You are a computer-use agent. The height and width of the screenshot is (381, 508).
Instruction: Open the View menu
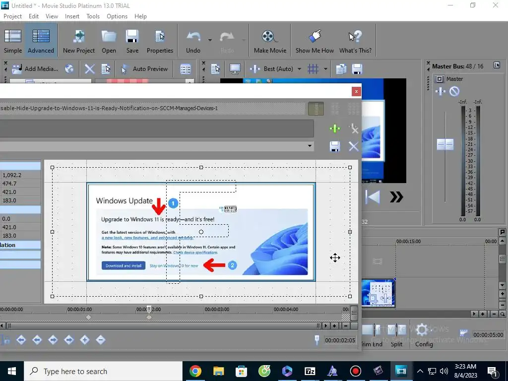coord(52,16)
